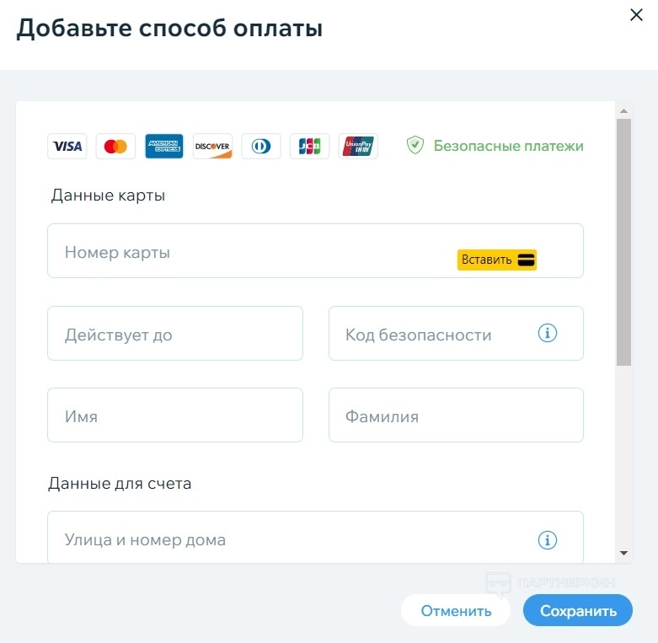Click the Действует до expiry field
This screenshot has width=658, height=643.
pyautogui.click(x=174, y=334)
